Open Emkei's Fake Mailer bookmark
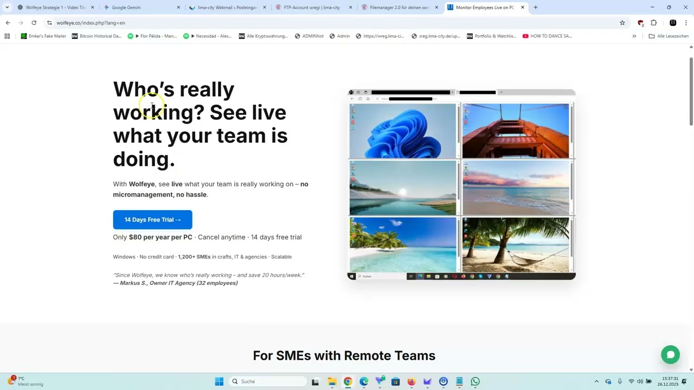Image resolution: width=694 pixels, height=390 pixels. (43, 36)
